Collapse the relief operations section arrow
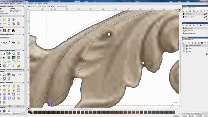The width and height of the screenshot is (208, 117). [23, 83]
